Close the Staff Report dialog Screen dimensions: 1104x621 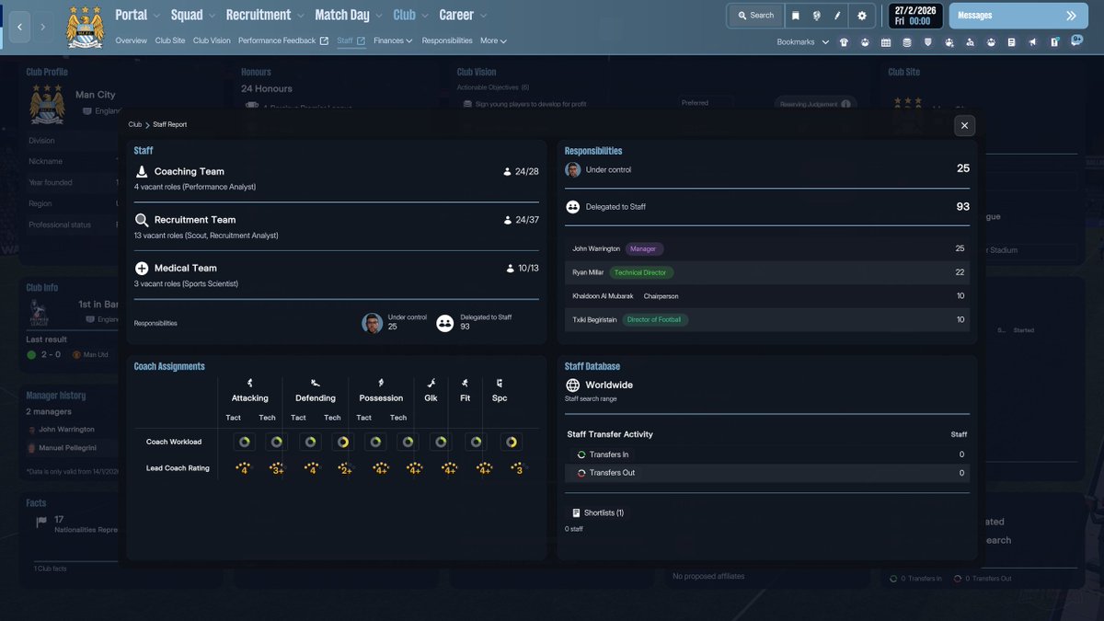[964, 125]
